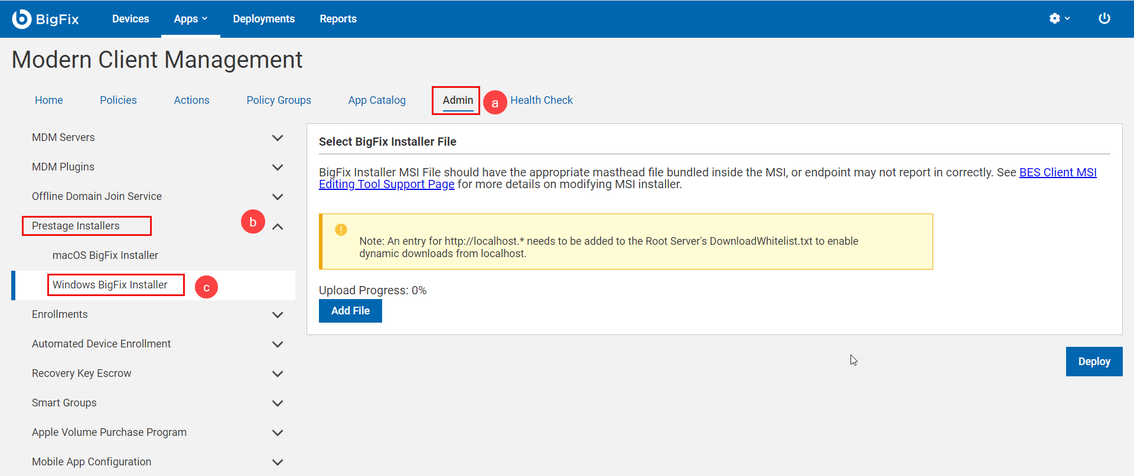The width and height of the screenshot is (1134, 476).
Task: Click the yellow warning note icon
Action: pos(341,230)
